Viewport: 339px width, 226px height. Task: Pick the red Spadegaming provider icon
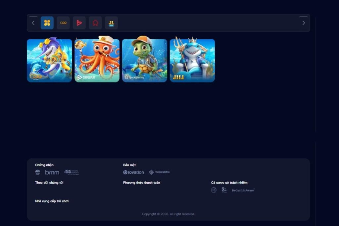[x=95, y=23]
